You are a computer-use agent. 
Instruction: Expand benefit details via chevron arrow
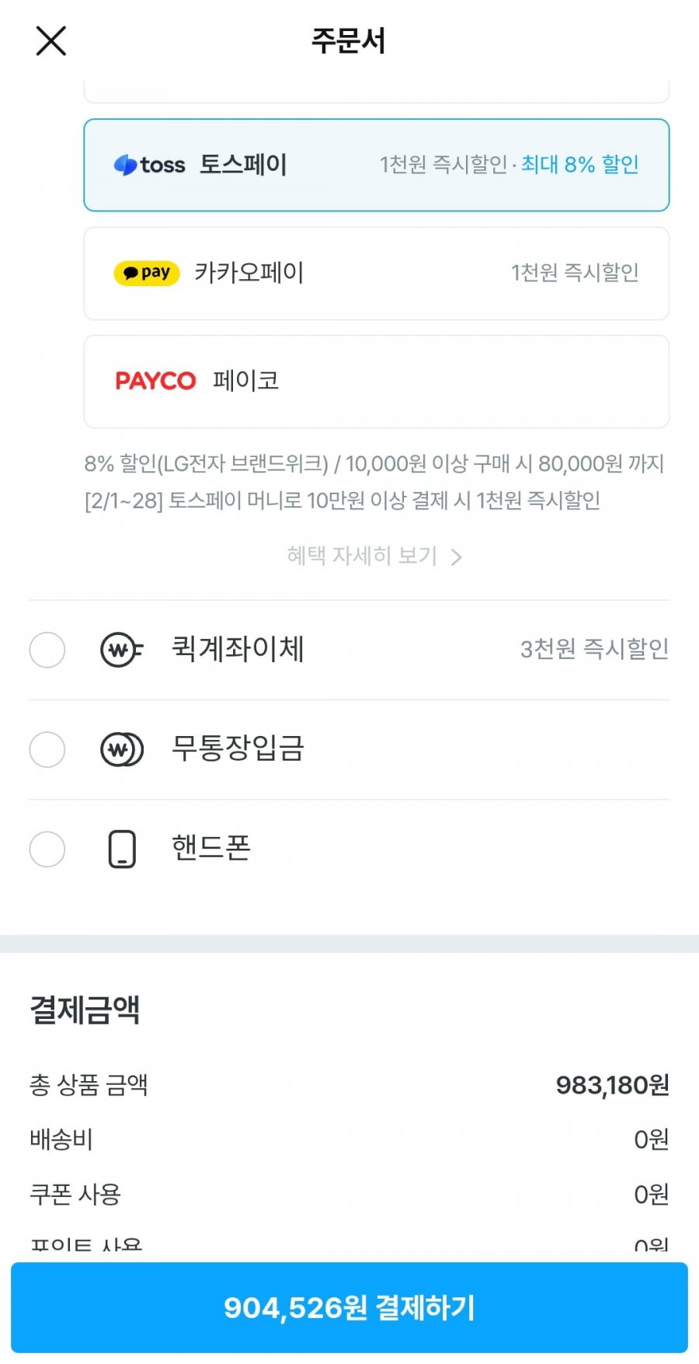[x=457, y=557]
